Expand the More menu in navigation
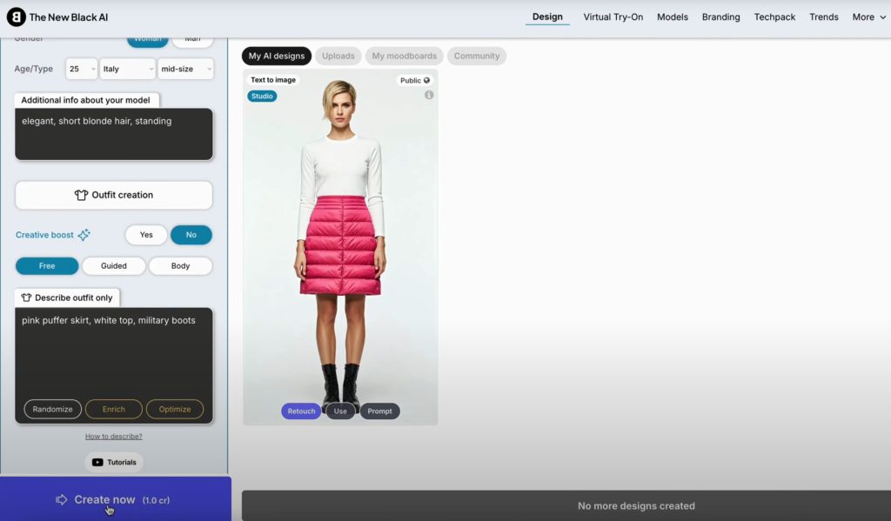Image resolution: width=891 pixels, height=521 pixels. (868, 17)
